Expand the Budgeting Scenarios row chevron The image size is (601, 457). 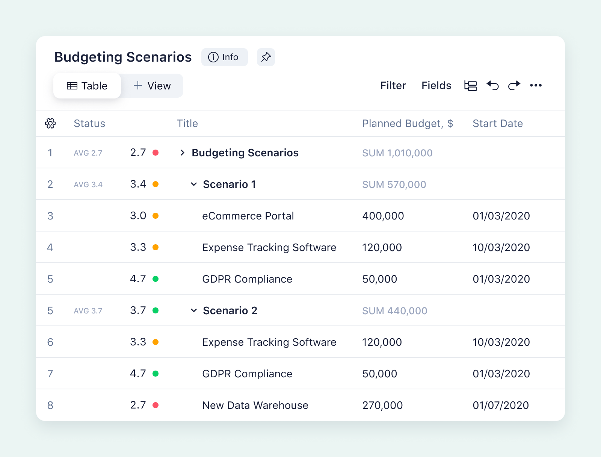tap(182, 153)
